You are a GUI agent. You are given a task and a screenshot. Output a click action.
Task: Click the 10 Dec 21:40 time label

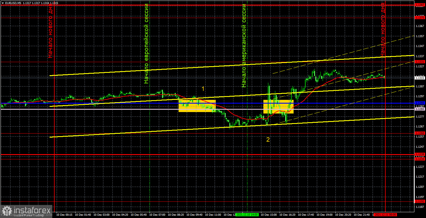[362, 215]
